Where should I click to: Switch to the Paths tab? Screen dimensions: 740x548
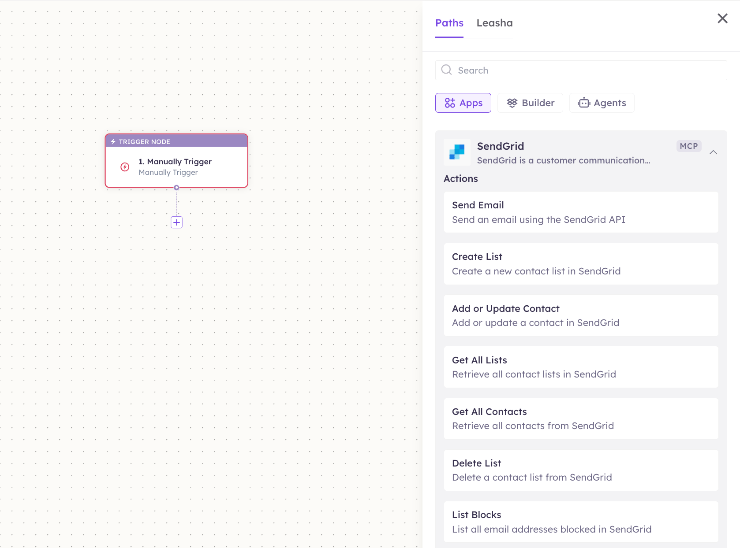coord(449,23)
